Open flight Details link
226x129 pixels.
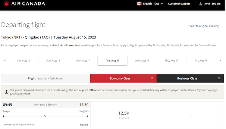click(x=84, y=125)
